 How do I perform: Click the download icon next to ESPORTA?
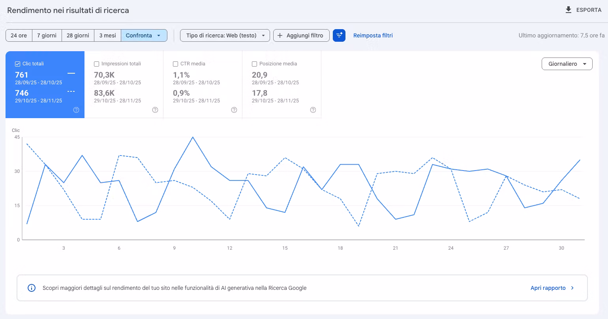(569, 10)
